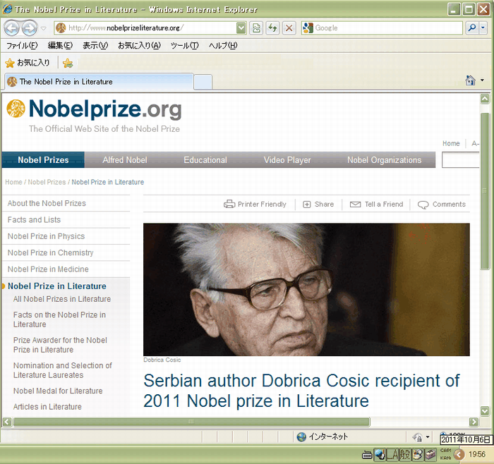494x464 pixels.
Task: Open the protected mode status dropdown arrow
Action: click(x=428, y=437)
